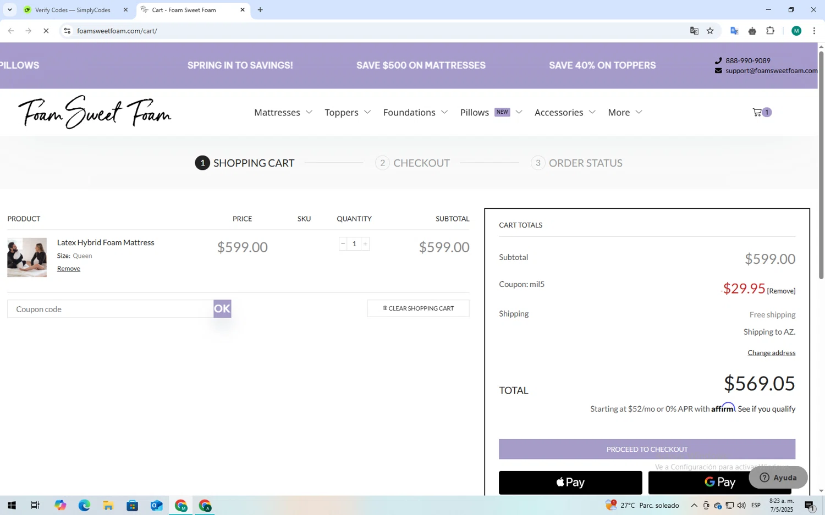Remove the Latex Hybrid Foam Mattress from cart
The image size is (825, 515).
pyautogui.click(x=69, y=268)
